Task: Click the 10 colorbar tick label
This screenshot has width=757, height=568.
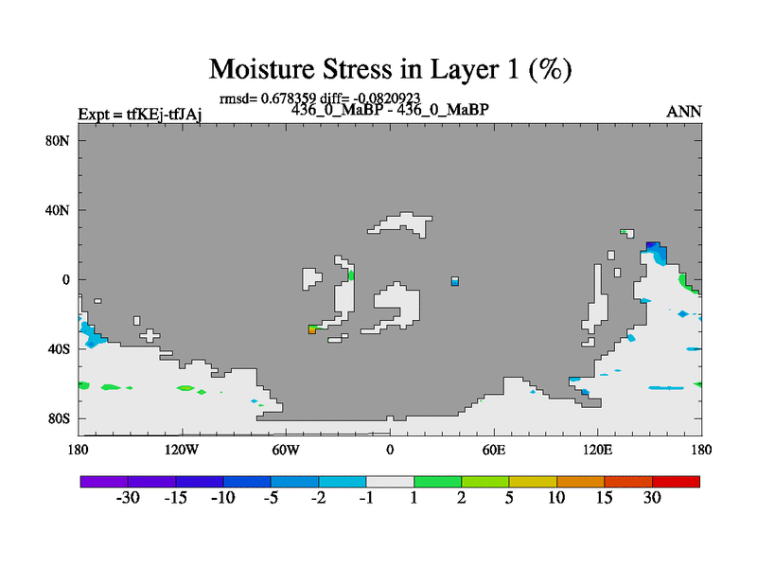Action: pyautogui.click(x=556, y=498)
